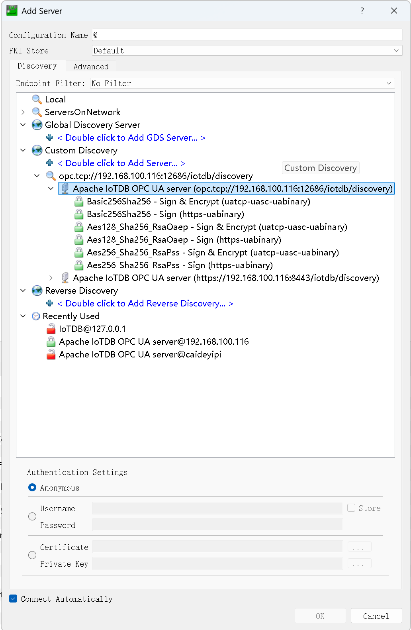Click the Reverse Discovery globe icon
Viewport: 411px width, 630px height.
[37, 290]
